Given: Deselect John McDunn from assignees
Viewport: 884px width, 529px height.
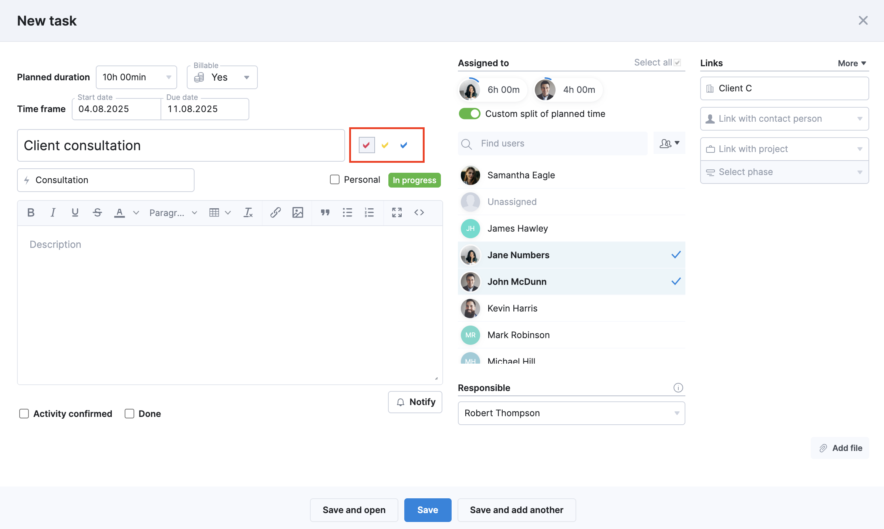Looking at the screenshot, I should pos(571,282).
